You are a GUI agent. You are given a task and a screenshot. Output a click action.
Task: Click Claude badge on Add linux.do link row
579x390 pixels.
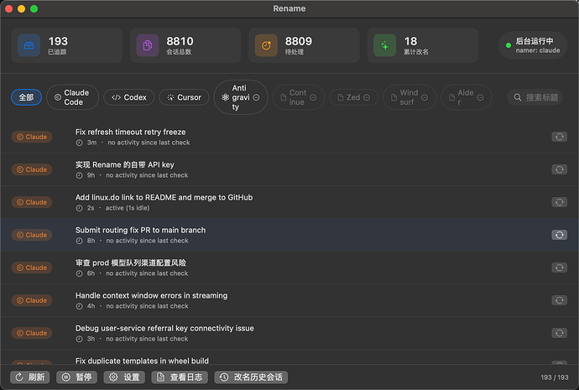(x=32, y=202)
